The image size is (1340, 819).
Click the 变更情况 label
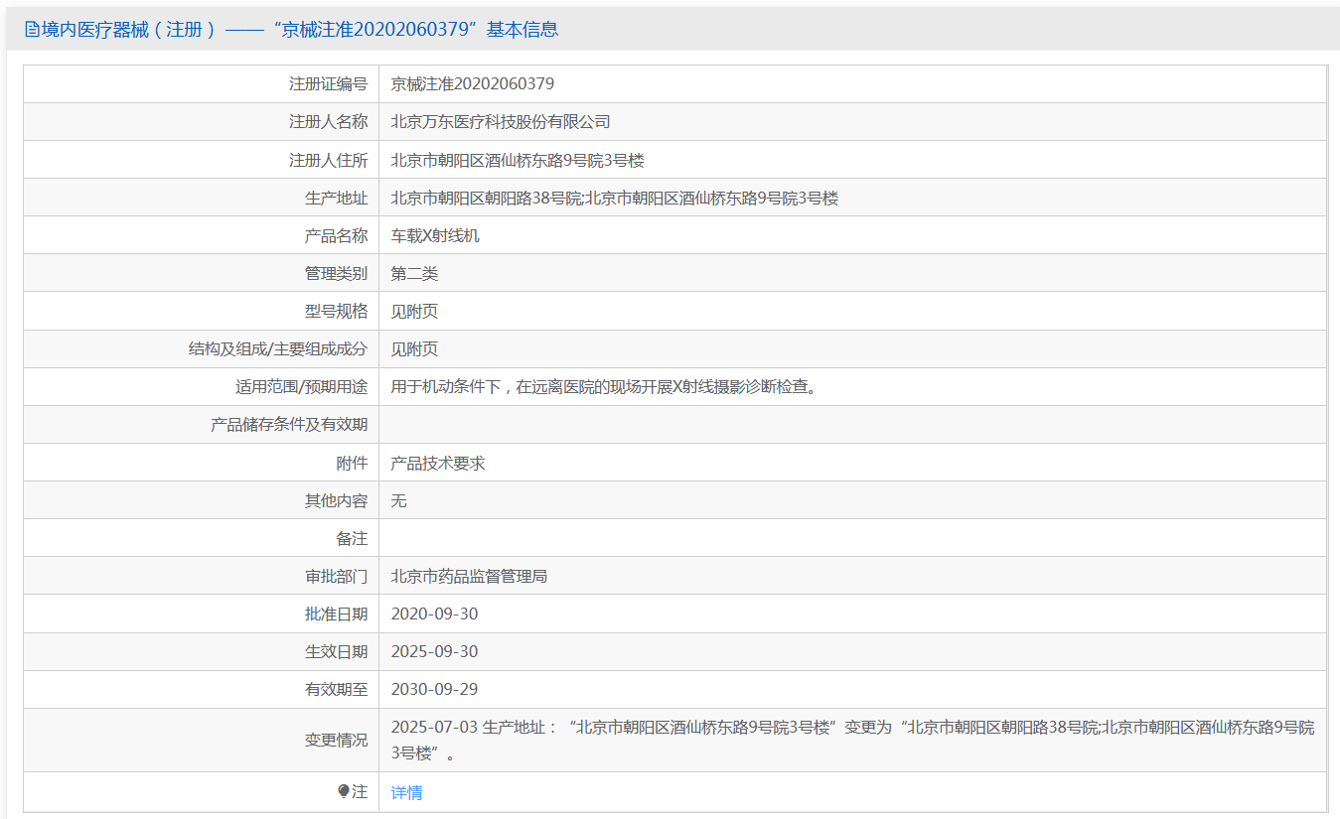[336, 740]
